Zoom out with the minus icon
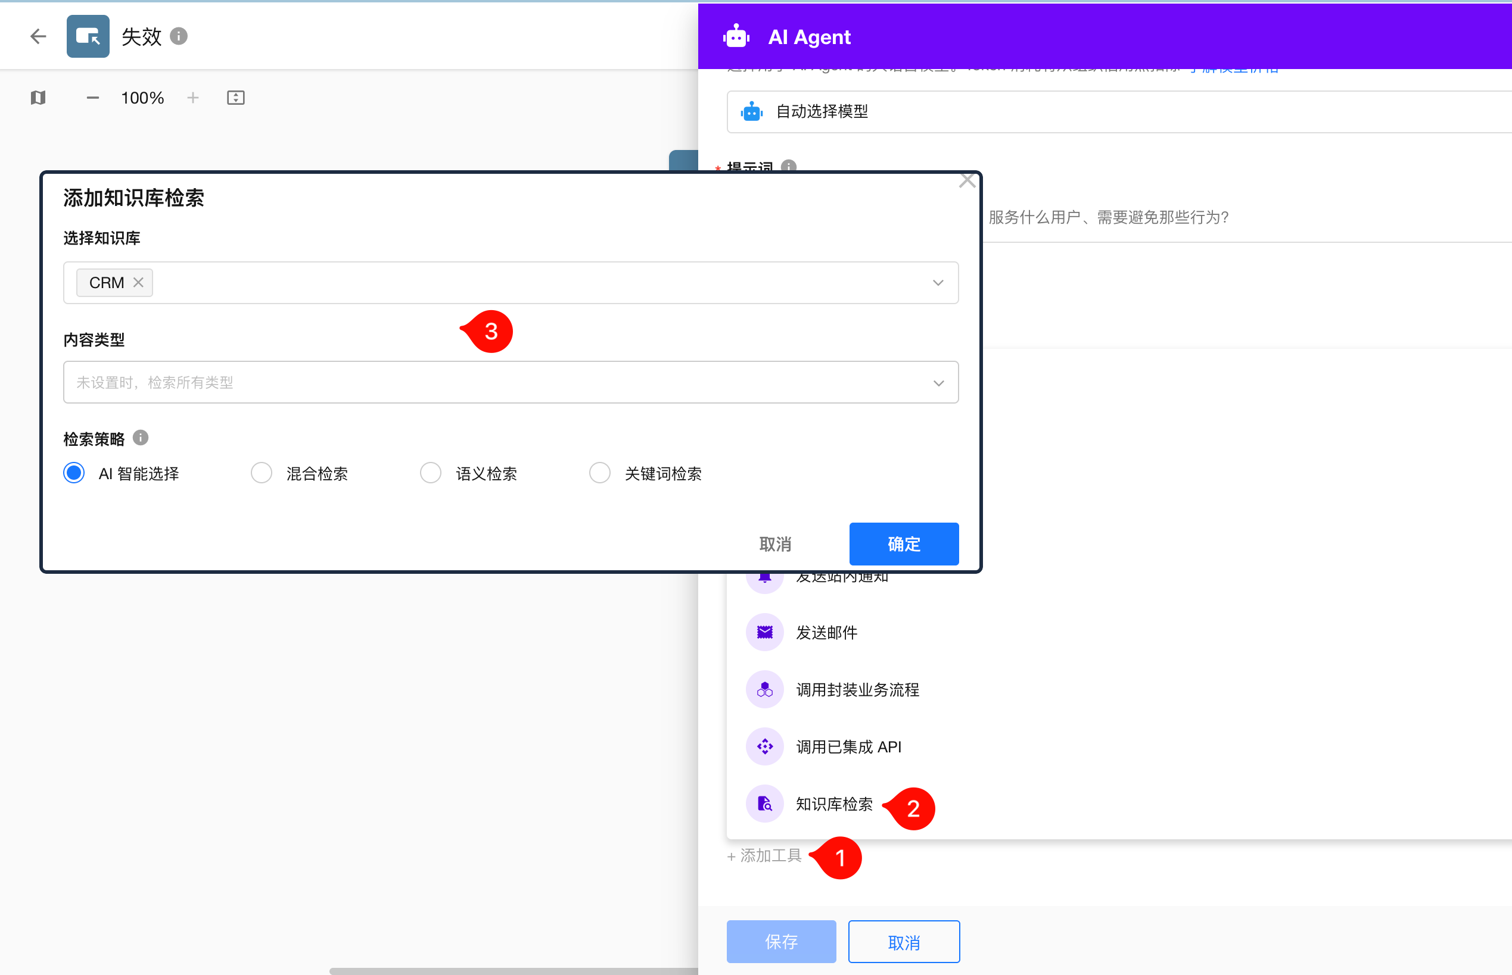 click(92, 98)
